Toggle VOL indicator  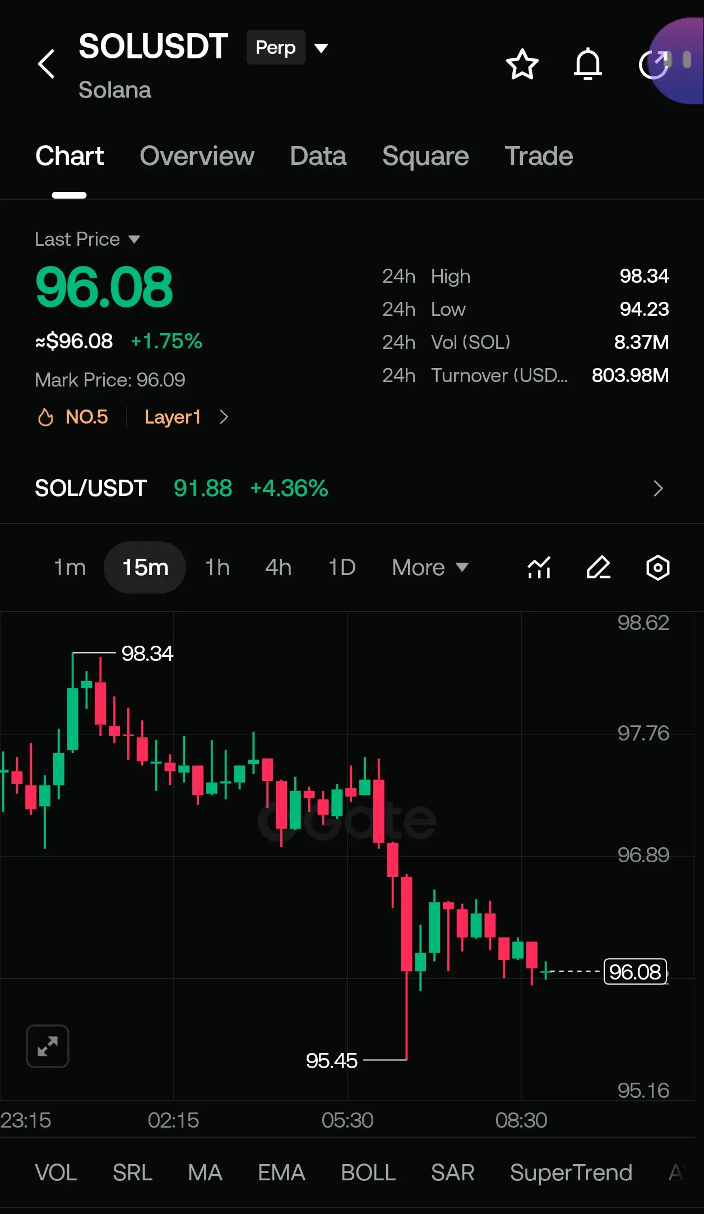point(56,1172)
